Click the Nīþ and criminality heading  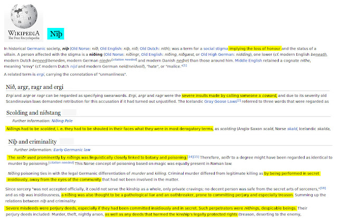pyautogui.click(x=32, y=142)
